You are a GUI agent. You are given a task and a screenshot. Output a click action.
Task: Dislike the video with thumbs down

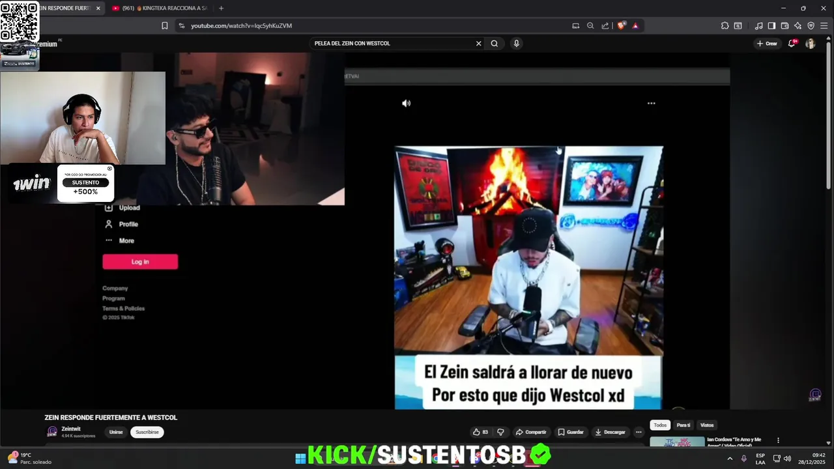(500, 432)
